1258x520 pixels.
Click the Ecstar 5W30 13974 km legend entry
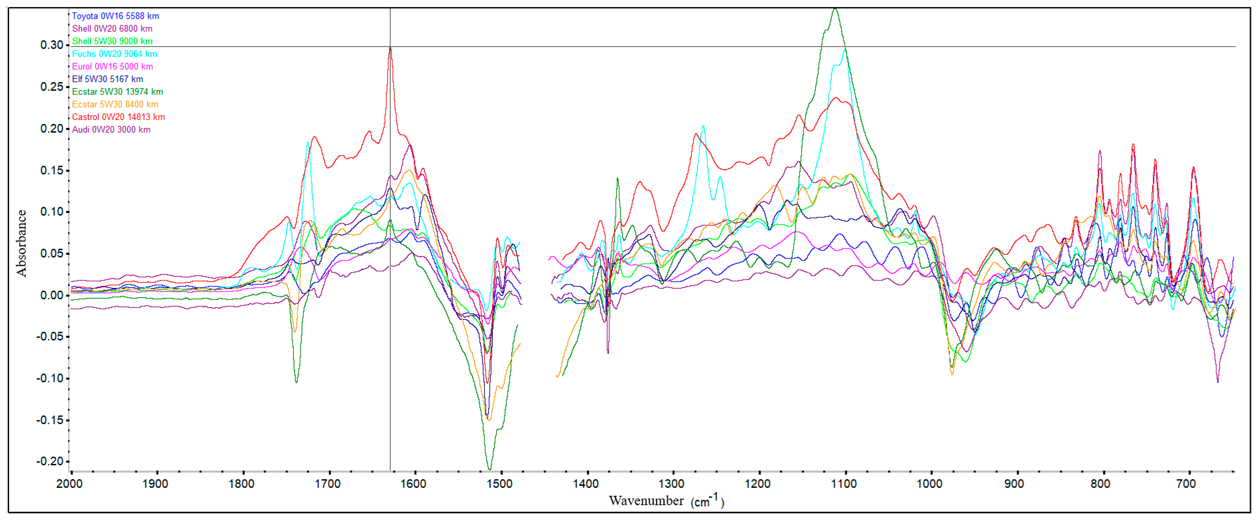[117, 92]
